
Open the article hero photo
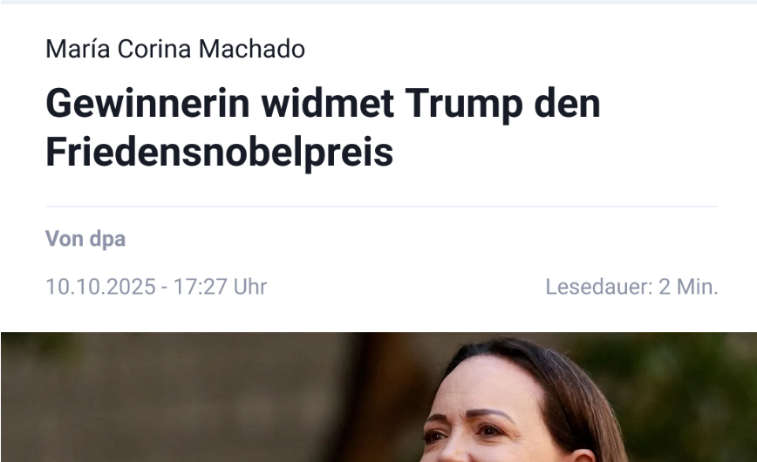pyautogui.click(x=378, y=397)
